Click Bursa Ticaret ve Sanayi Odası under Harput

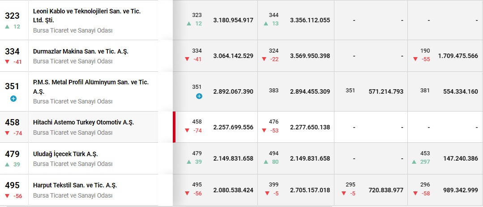click(73, 195)
